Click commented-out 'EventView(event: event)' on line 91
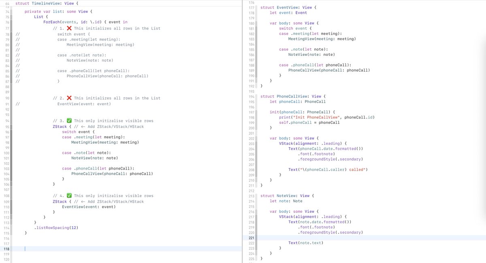This screenshot has width=486, height=263. (84, 104)
